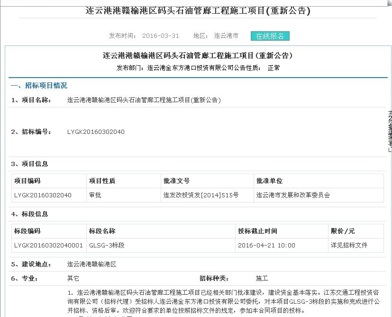The image size is (392, 317).
Task: Click publisher 连云港金东方港口投资有限公司
Action: coord(190,68)
